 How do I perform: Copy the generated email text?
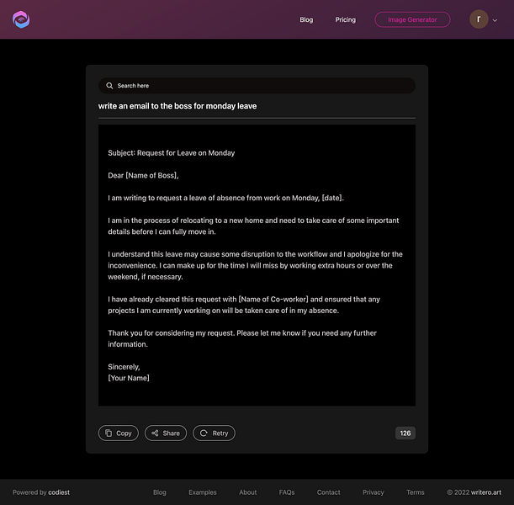coord(119,433)
